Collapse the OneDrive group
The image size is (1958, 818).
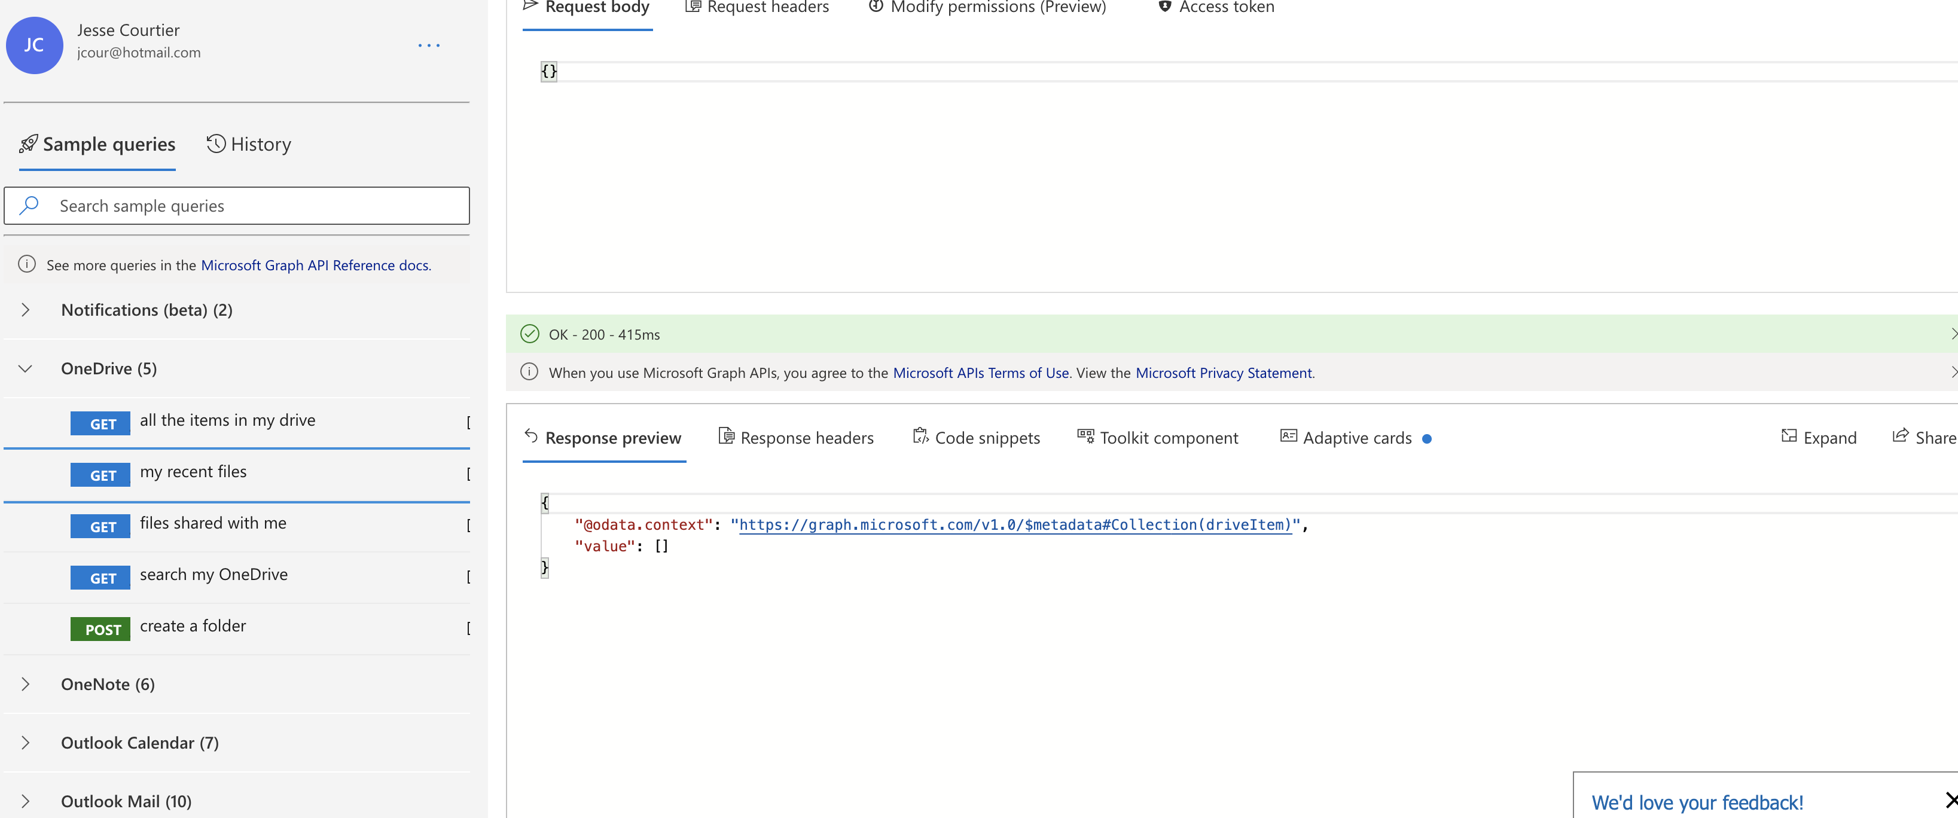coord(26,369)
